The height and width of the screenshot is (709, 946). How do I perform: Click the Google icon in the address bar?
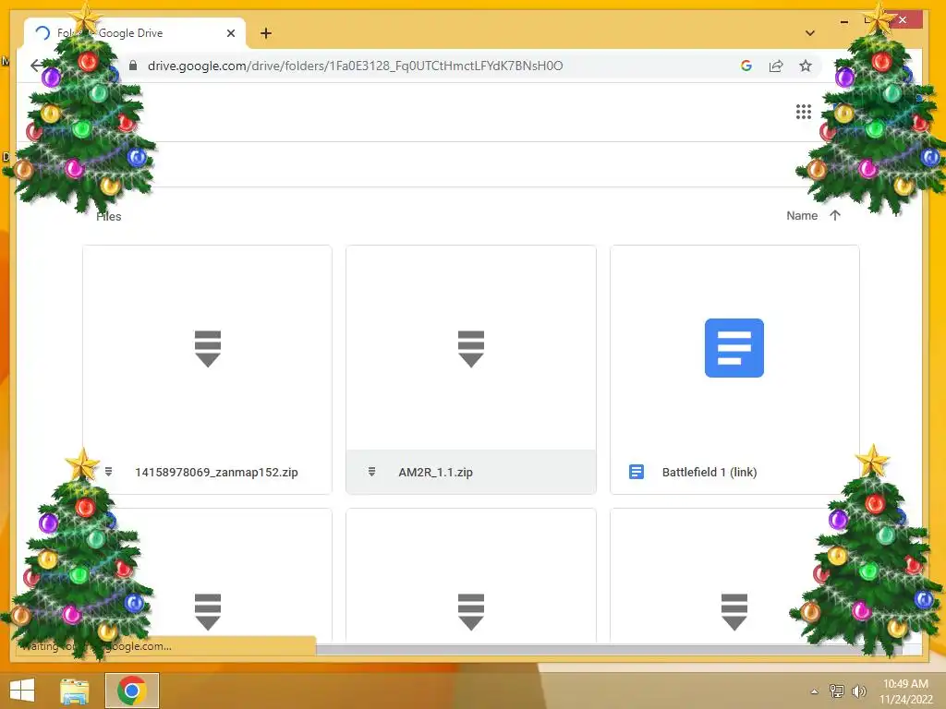point(746,66)
